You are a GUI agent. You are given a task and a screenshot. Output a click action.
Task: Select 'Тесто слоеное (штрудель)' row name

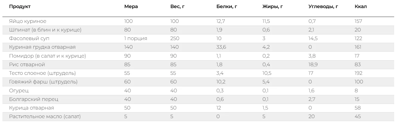[x=42, y=73]
